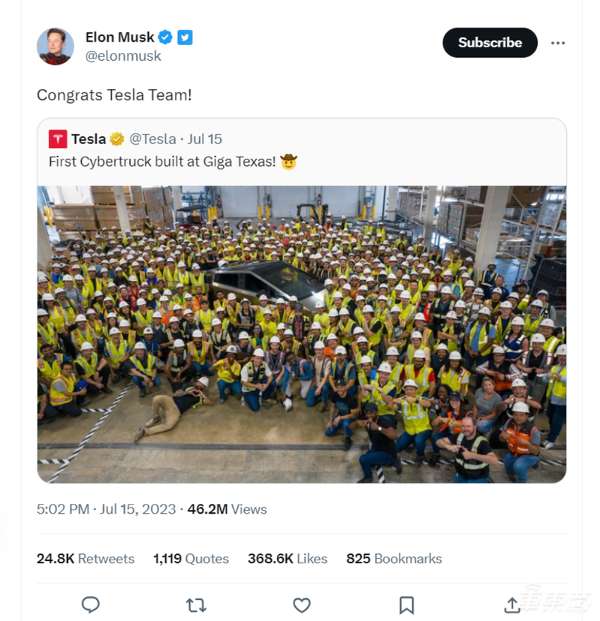Open Elon Musk's profile picture
The height and width of the screenshot is (621, 600).
(55, 47)
